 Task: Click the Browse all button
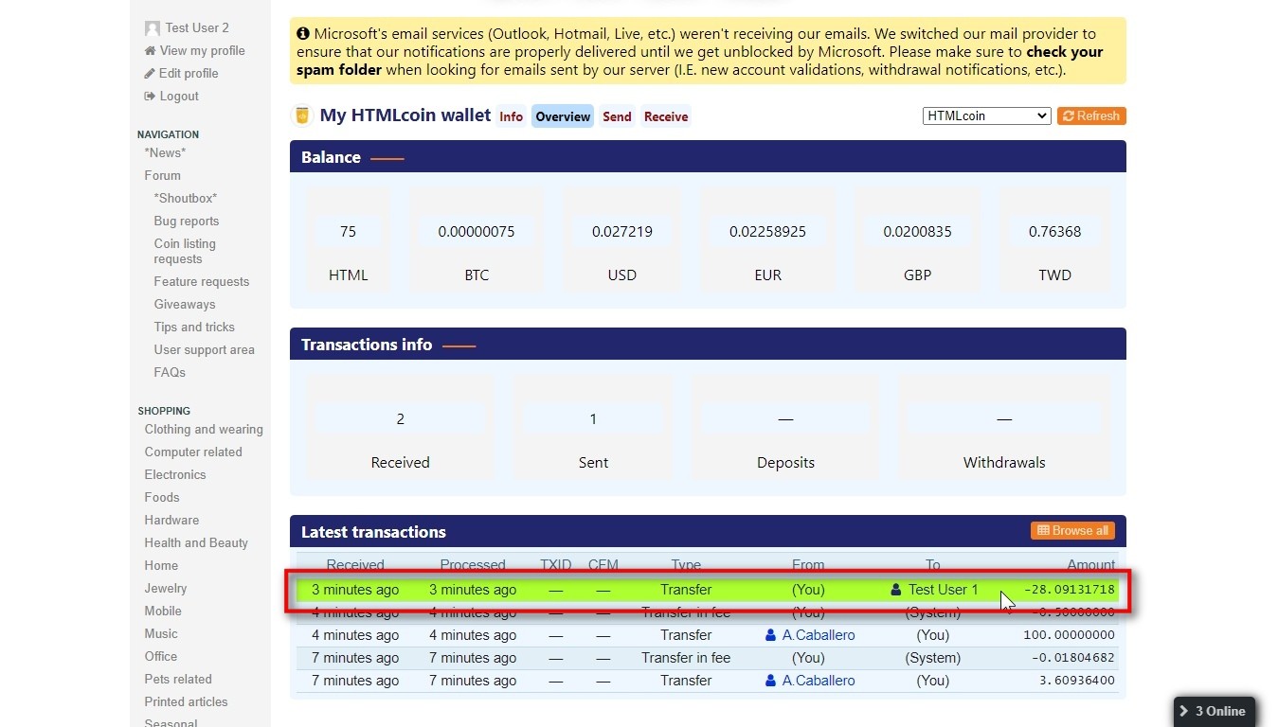1072,530
